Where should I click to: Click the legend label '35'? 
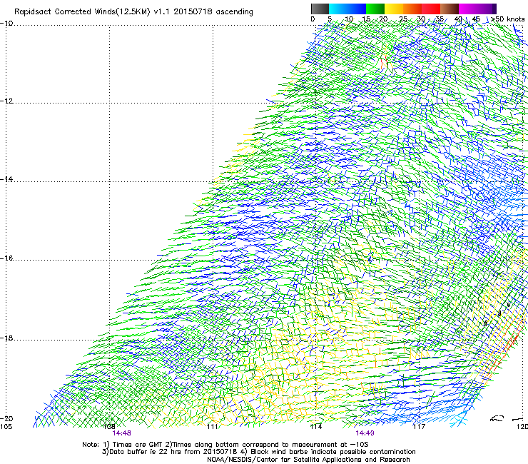(x=440, y=19)
